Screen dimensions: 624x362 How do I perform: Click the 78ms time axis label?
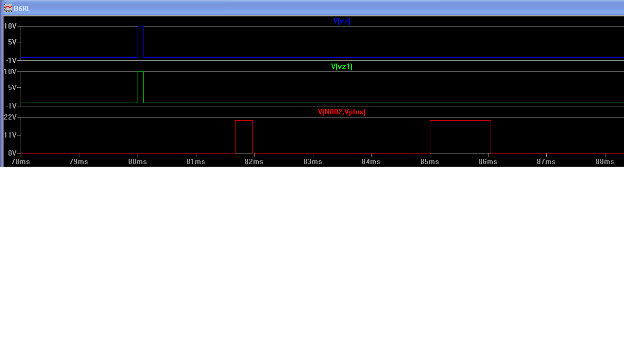[x=21, y=161]
